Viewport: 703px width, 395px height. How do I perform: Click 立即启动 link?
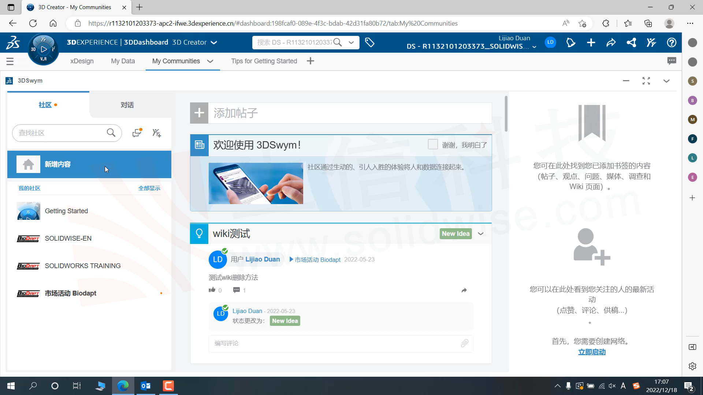point(592,352)
